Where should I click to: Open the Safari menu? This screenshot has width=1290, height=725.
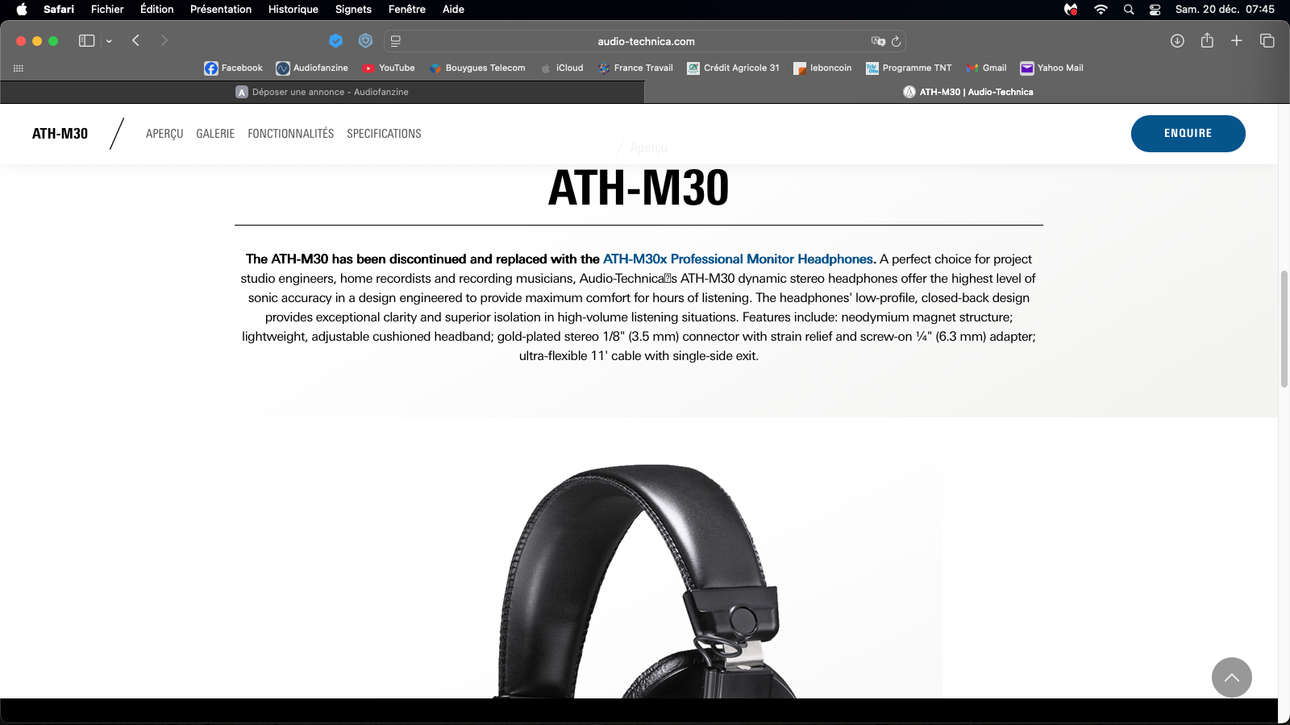pos(59,9)
